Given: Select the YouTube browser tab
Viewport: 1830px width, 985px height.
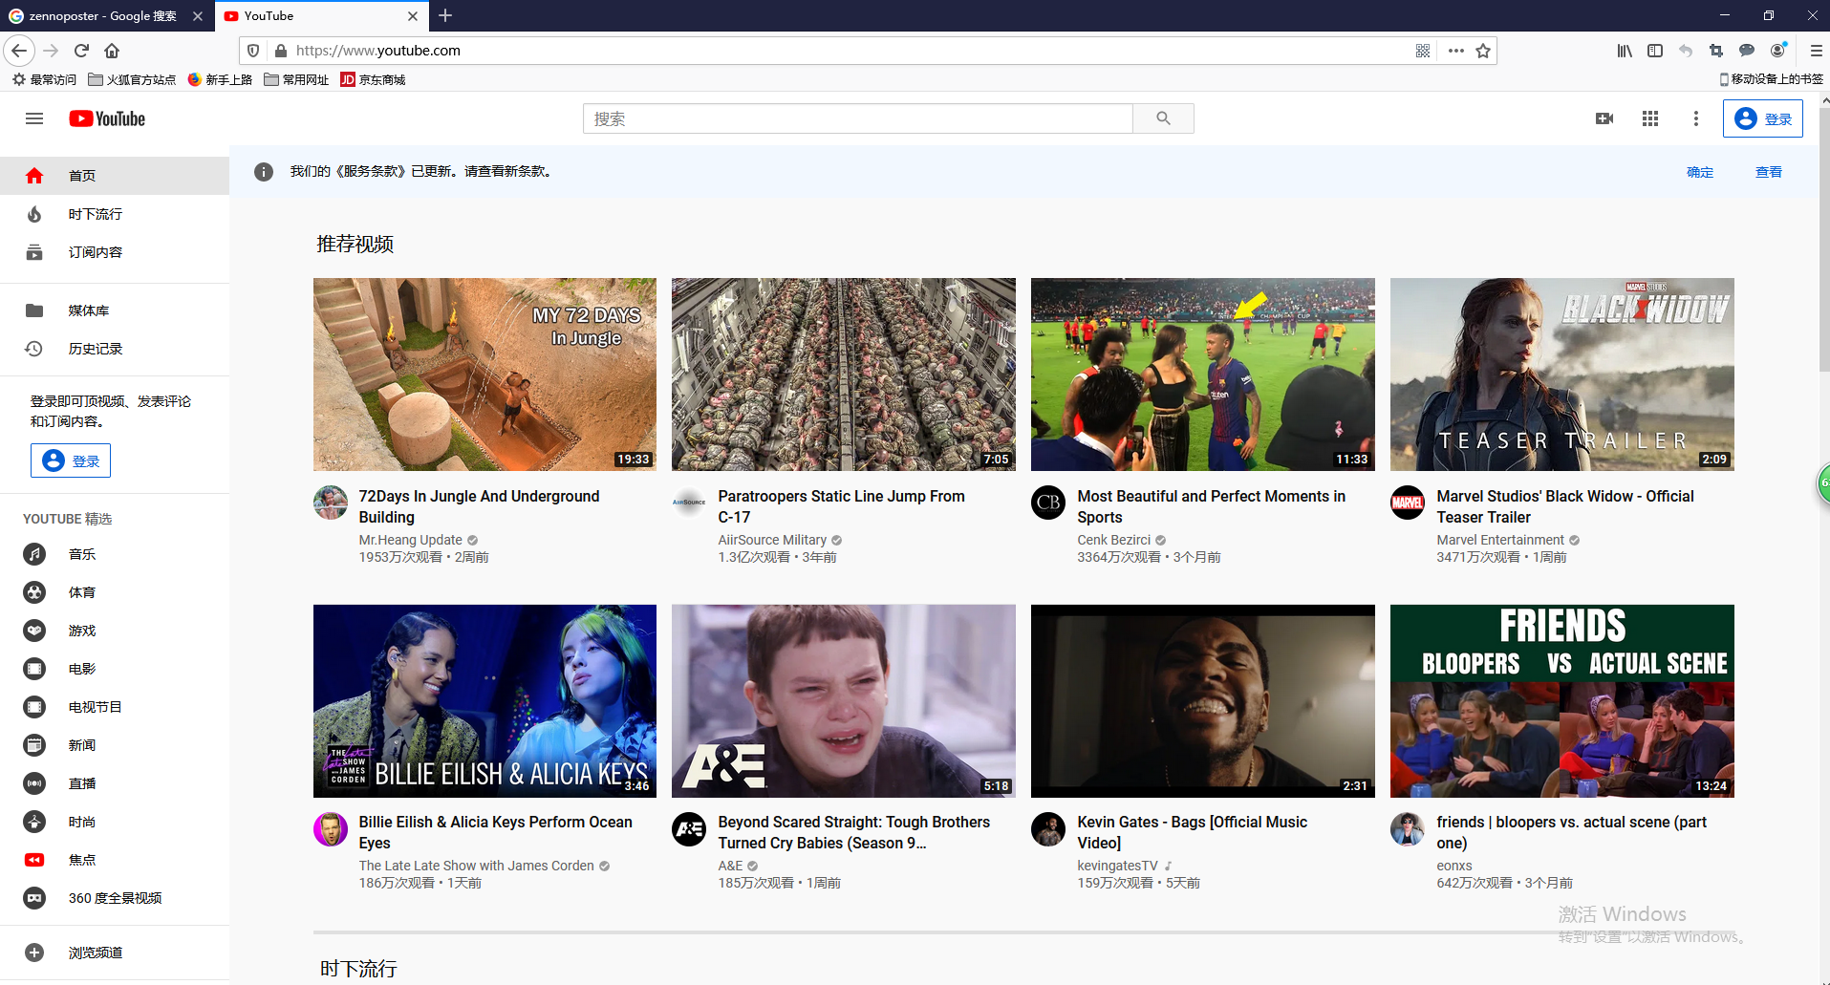Looking at the screenshot, I should click(321, 15).
